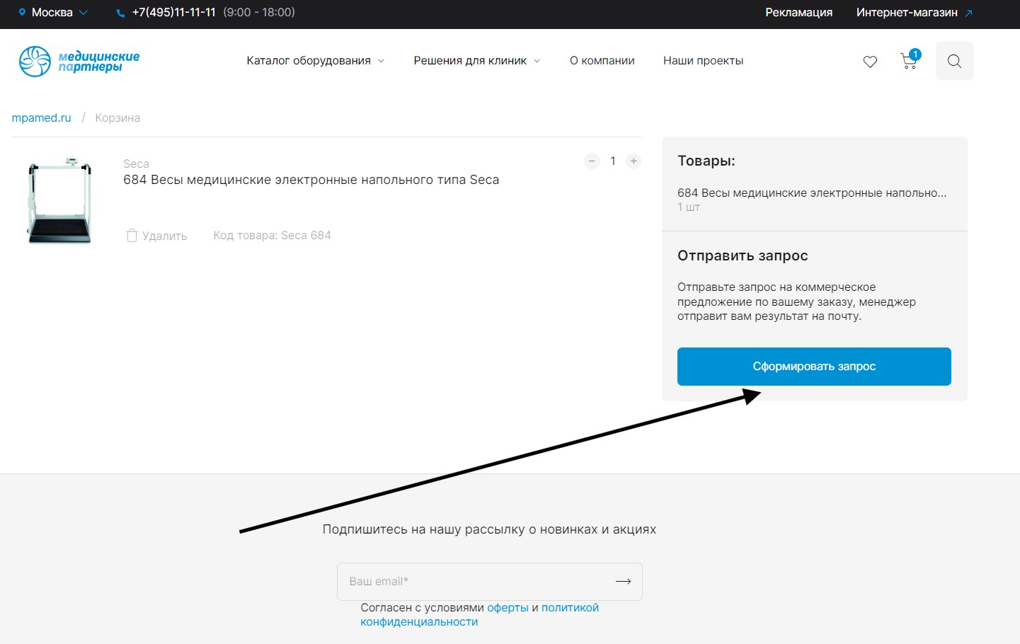The width and height of the screenshot is (1020, 644).
Task: Click the mpamed.ru breadcrumb link
Action: point(41,117)
